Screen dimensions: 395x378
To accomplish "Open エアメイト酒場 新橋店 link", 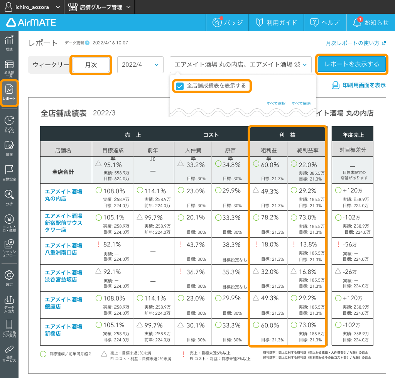I will coord(64,330).
